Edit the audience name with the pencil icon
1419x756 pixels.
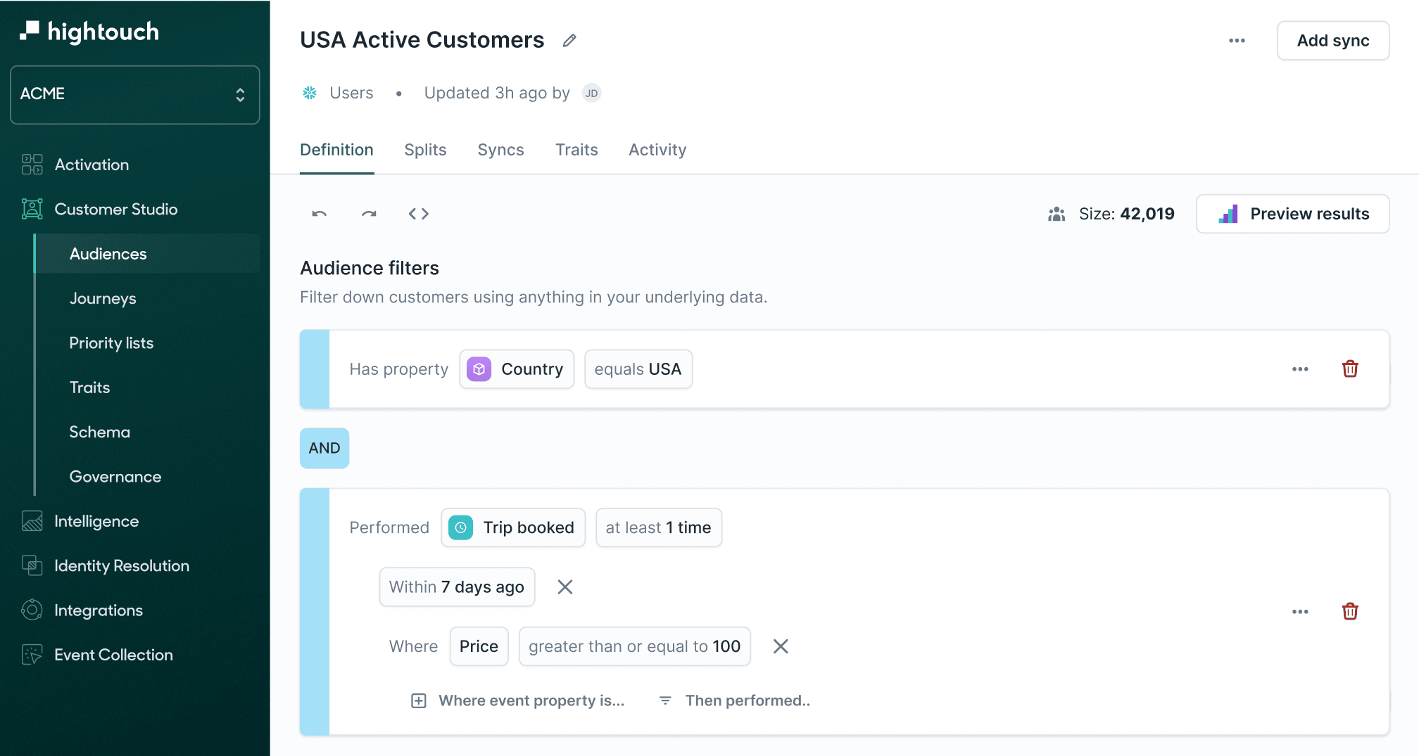[569, 40]
